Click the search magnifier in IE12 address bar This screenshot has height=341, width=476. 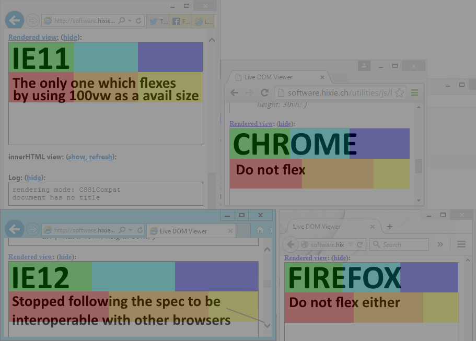tap(122, 230)
